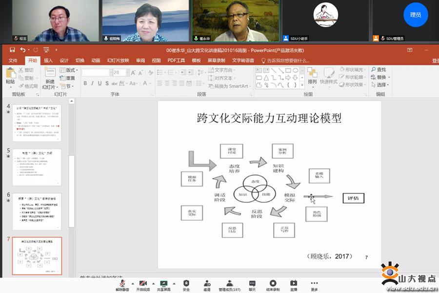The width and height of the screenshot is (439, 293).
Task: Toggle bold formatting
Action: pos(85,84)
